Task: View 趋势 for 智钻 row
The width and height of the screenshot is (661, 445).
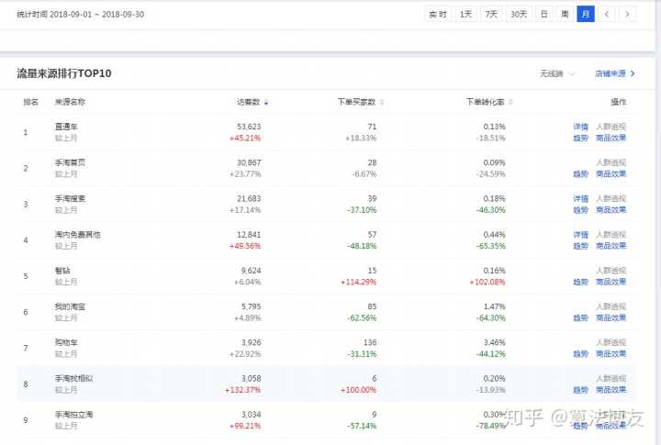Action: pos(580,282)
